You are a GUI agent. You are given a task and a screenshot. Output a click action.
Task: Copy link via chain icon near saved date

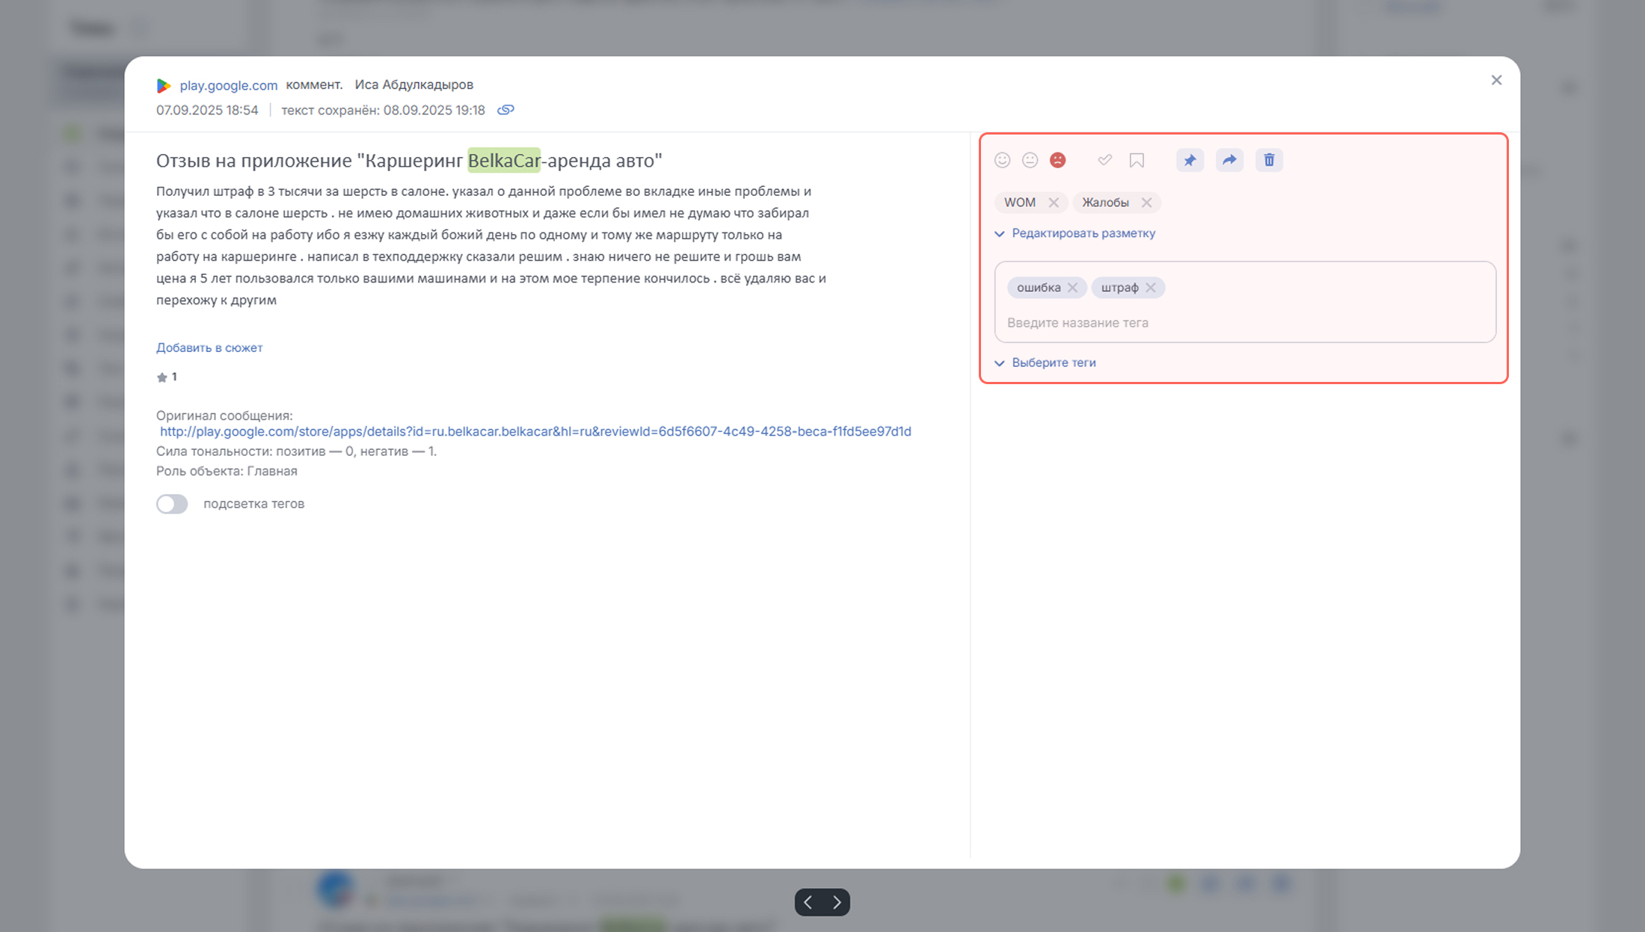click(506, 110)
